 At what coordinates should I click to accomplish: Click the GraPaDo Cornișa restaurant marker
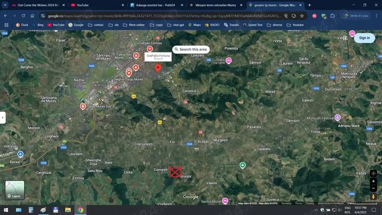(x=150, y=49)
